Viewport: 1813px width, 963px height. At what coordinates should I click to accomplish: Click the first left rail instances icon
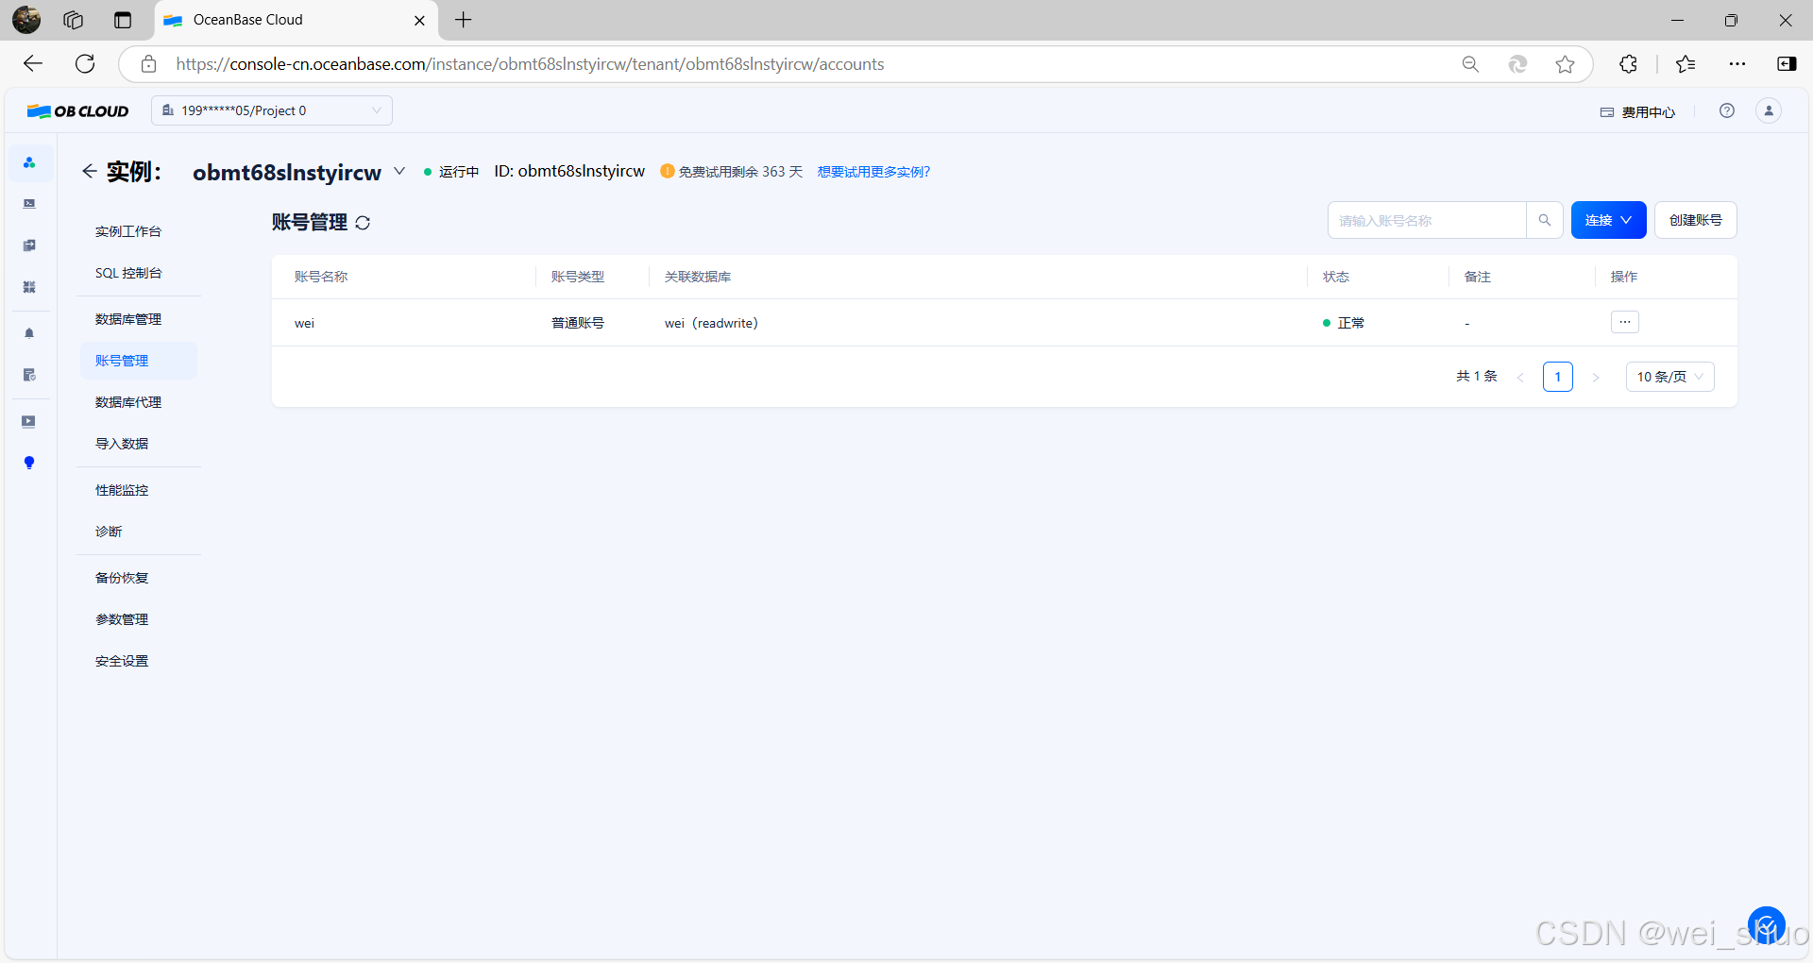coord(29,162)
